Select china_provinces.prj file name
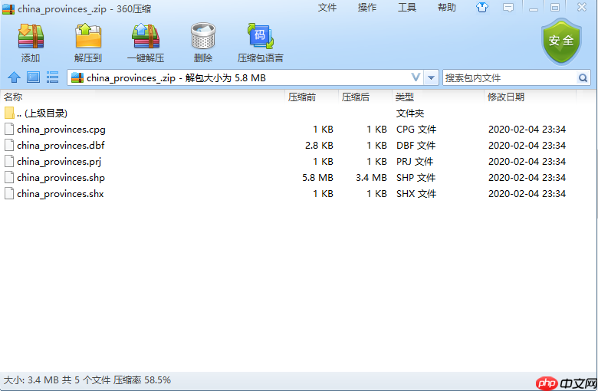Viewport: 598px width, 391px height. pyautogui.click(x=59, y=161)
